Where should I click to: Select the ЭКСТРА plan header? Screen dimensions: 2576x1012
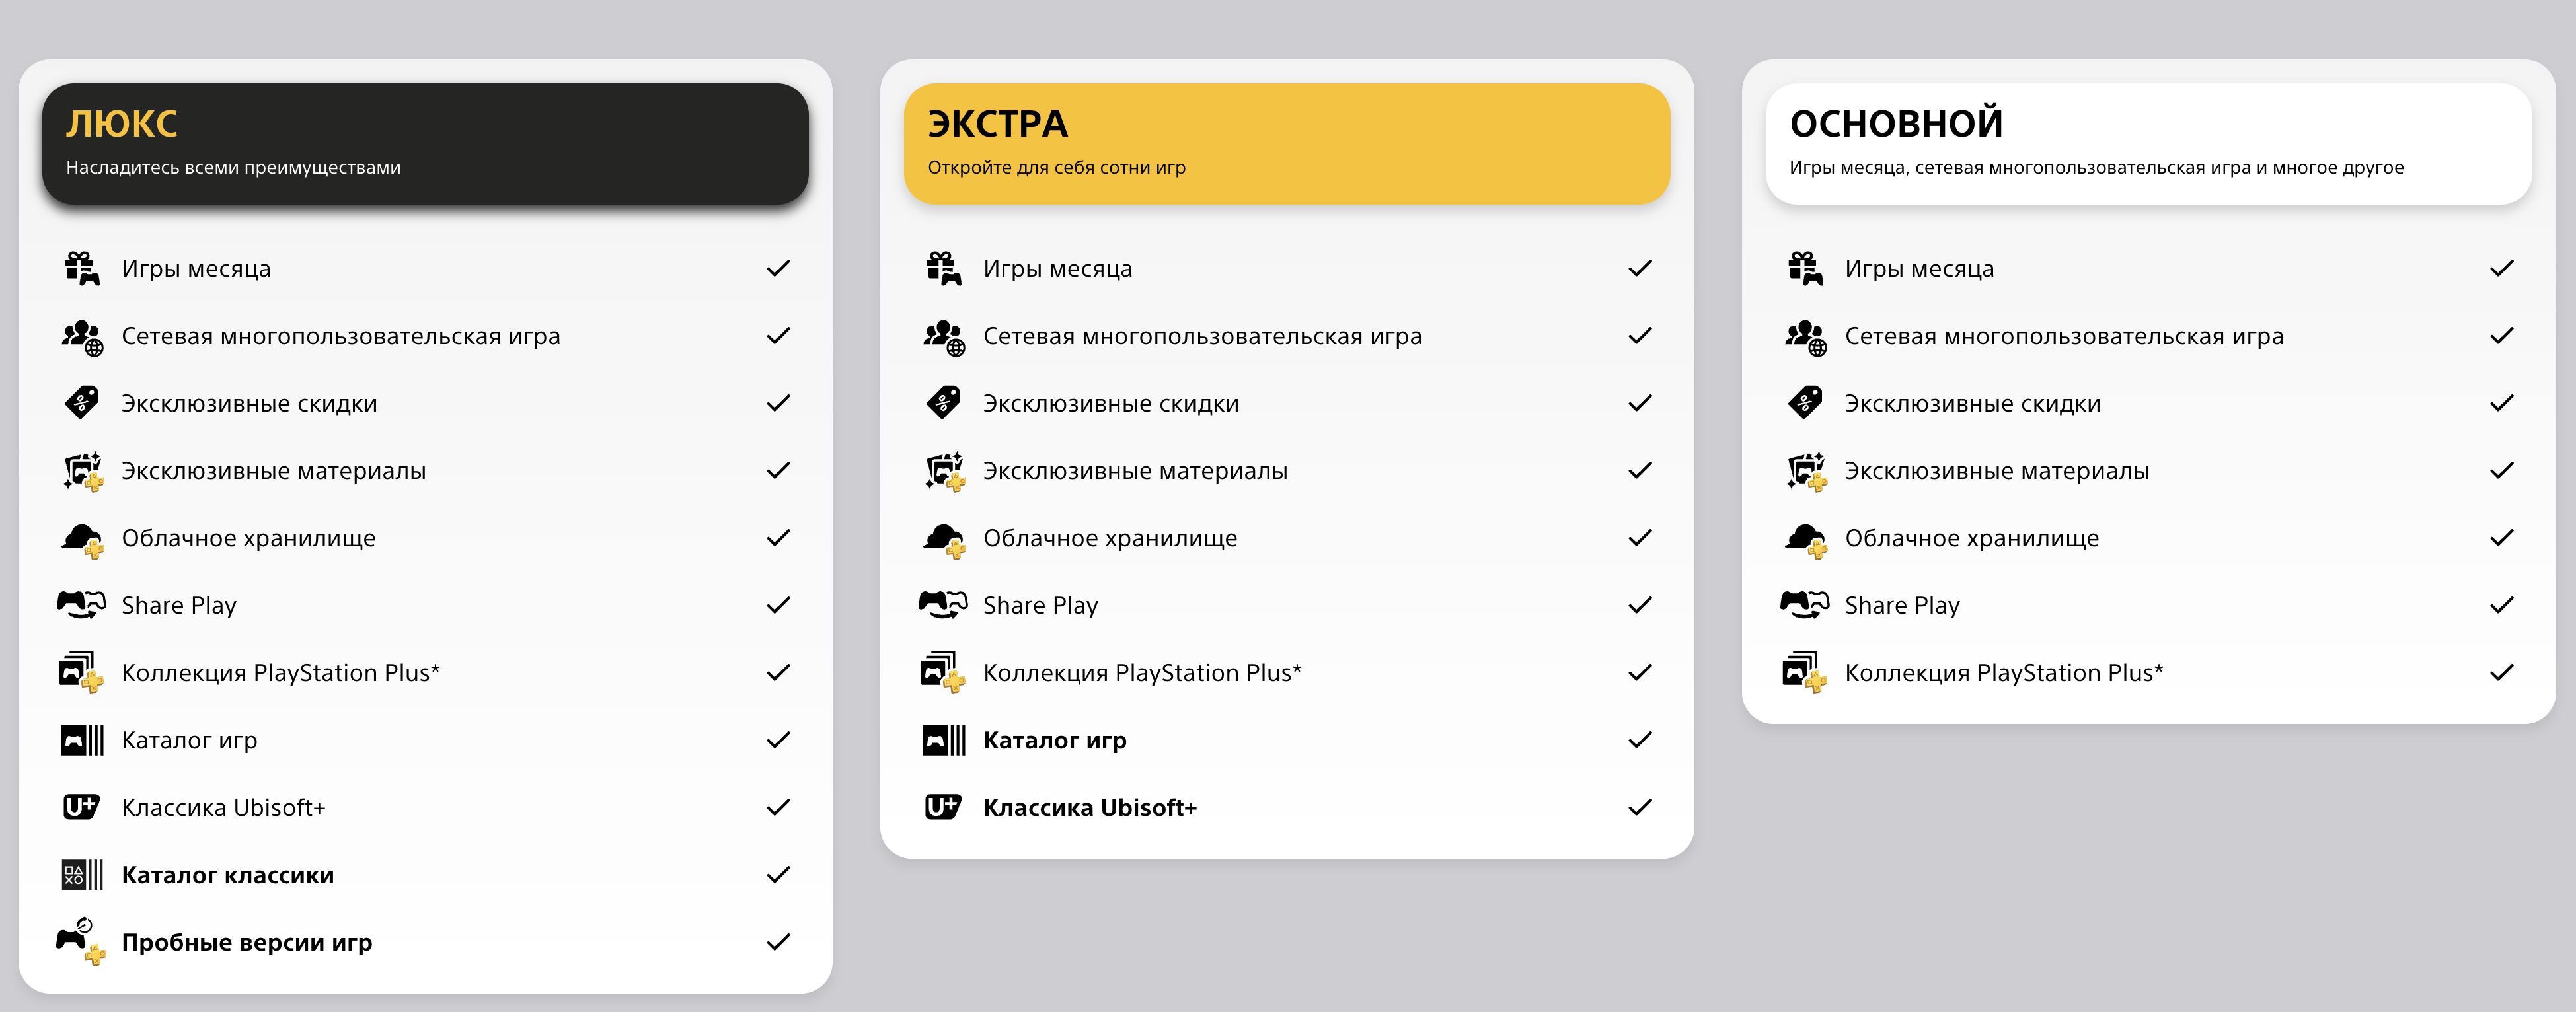[x=1287, y=144]
